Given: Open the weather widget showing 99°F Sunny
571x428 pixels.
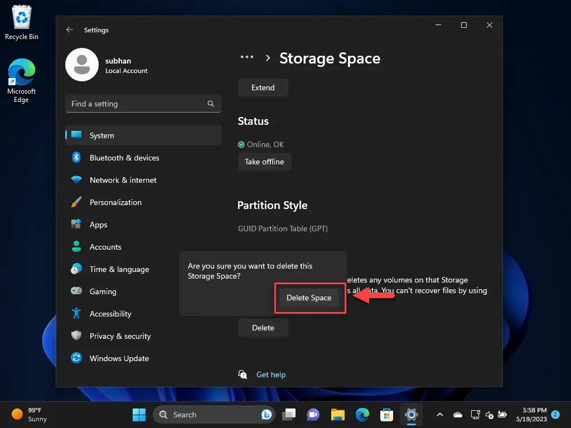Looking at the screenshot, I should tap(29, 415).
